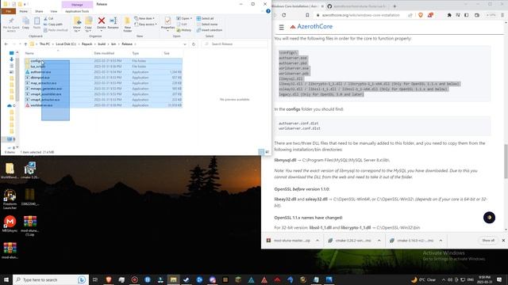
Task: Click the Paste icon in the ribbon
Action: [x=37, y=24]
